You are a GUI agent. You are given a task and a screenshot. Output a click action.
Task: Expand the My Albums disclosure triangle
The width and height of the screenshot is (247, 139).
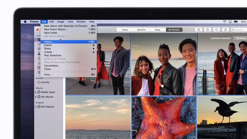(36, 97)
